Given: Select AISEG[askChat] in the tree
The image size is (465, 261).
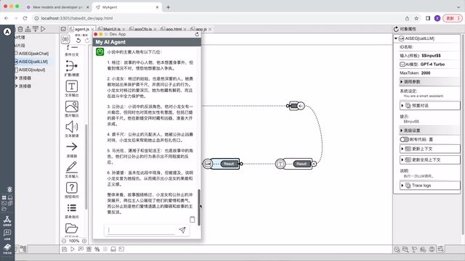Looking at the screenshot, I should pyautogui.click(x=33, y=54).
